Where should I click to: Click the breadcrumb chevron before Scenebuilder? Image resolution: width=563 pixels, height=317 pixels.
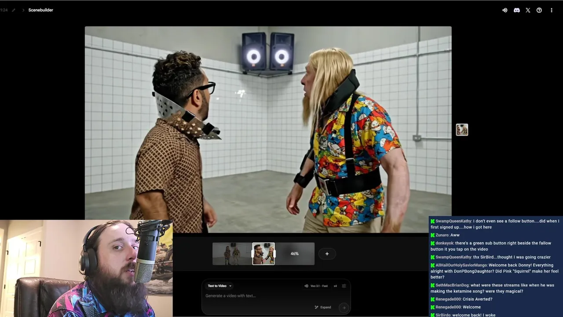[x=23, y=10]
